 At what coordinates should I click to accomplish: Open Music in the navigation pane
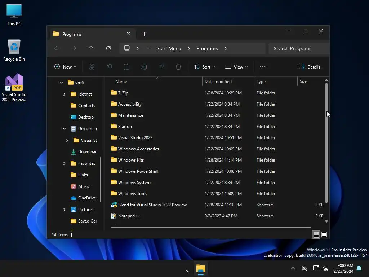pyautogui.click(x=80, y=186)
